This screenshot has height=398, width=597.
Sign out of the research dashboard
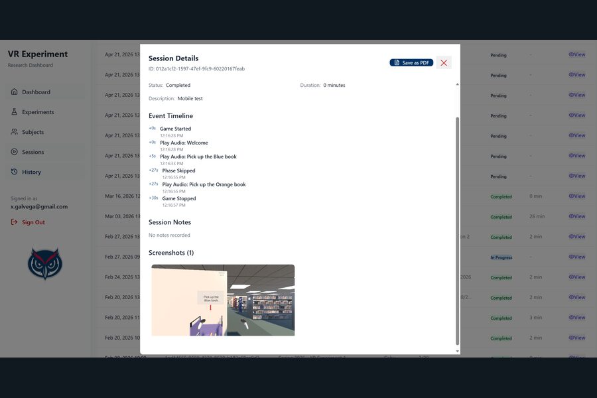pyautogui.click(x=28, y=222)
